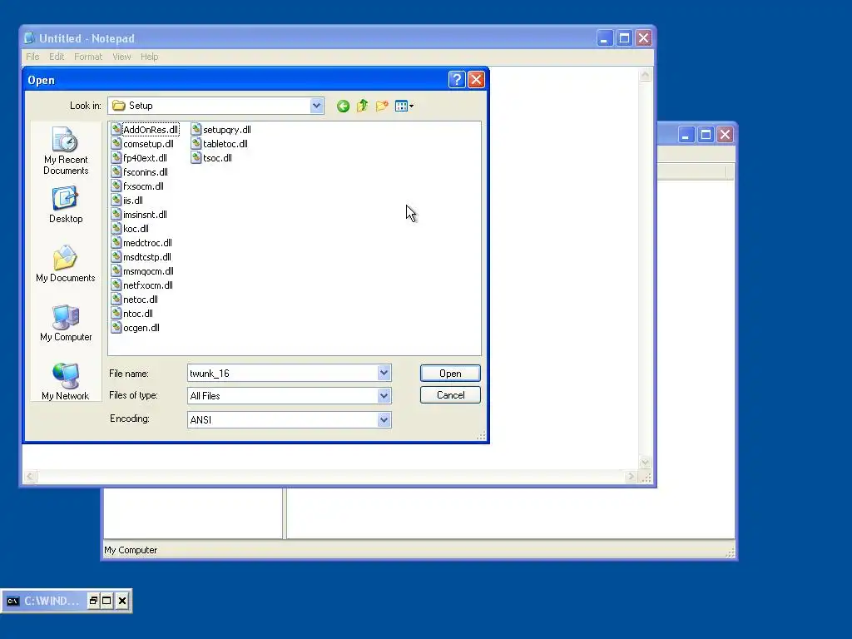
Task: Open My Recent Documents place
Action: (x=66, y=151)
